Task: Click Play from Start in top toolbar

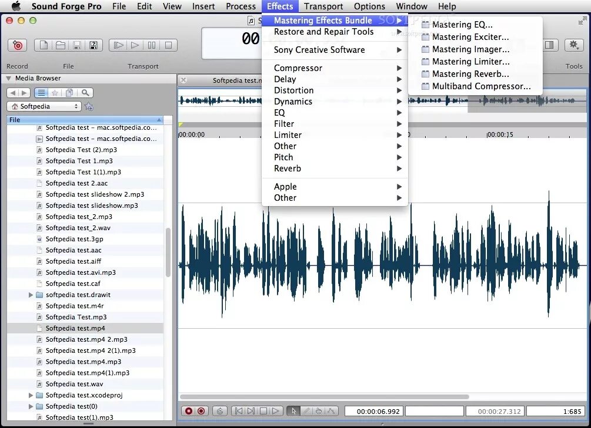Action: pos(118,45)
